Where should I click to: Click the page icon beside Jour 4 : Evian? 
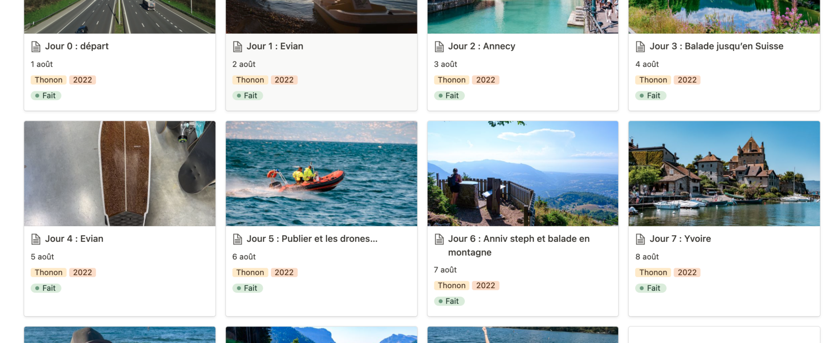36,239
